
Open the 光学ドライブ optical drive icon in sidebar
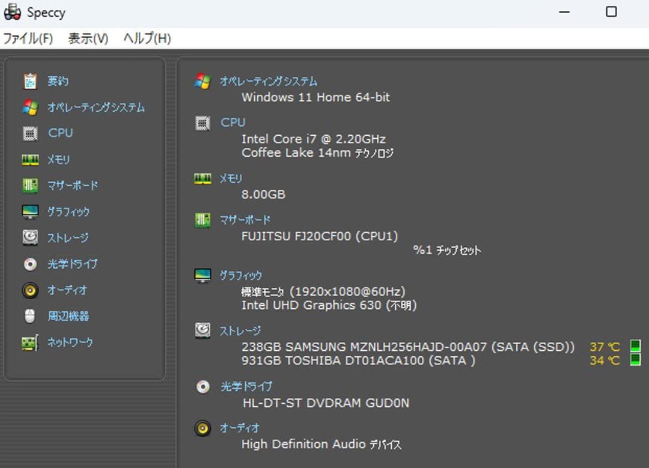29,264
